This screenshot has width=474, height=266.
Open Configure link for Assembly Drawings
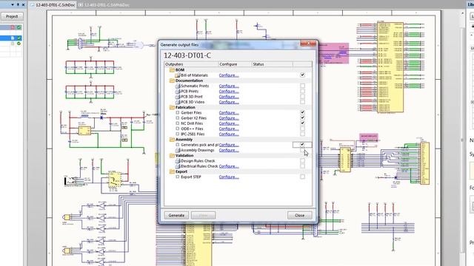tap(229, 150)
